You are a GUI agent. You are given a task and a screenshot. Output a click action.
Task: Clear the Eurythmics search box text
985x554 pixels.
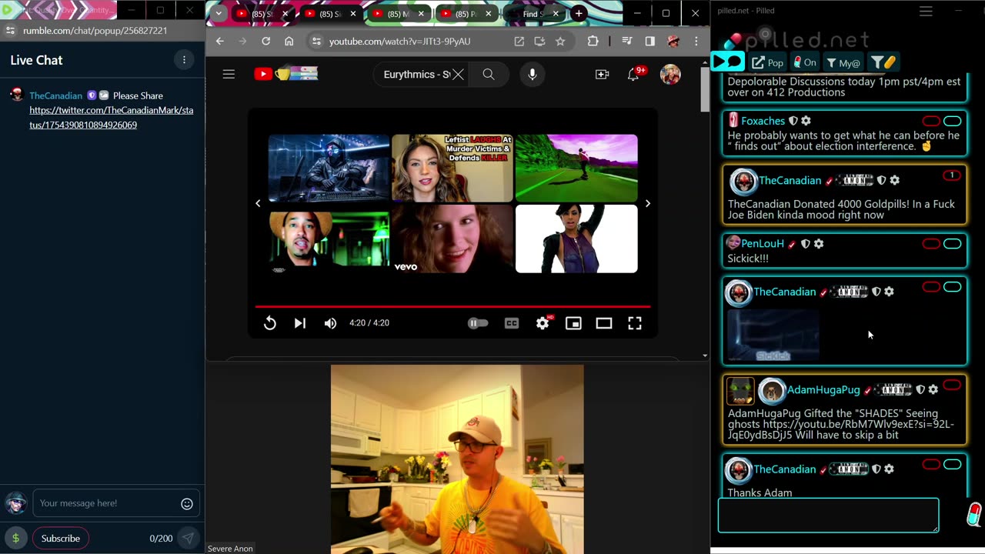click(458, 74)
